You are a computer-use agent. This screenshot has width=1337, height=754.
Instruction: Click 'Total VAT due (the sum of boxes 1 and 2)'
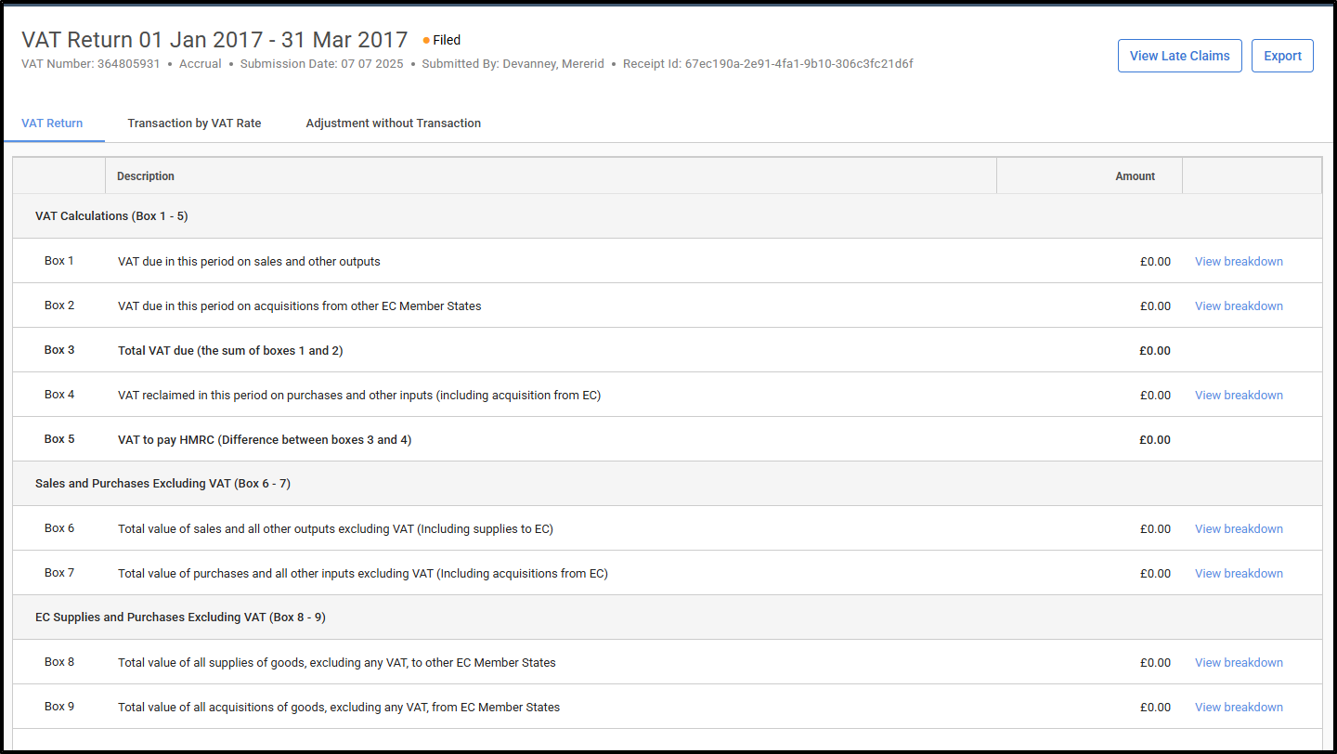point(230,350)
